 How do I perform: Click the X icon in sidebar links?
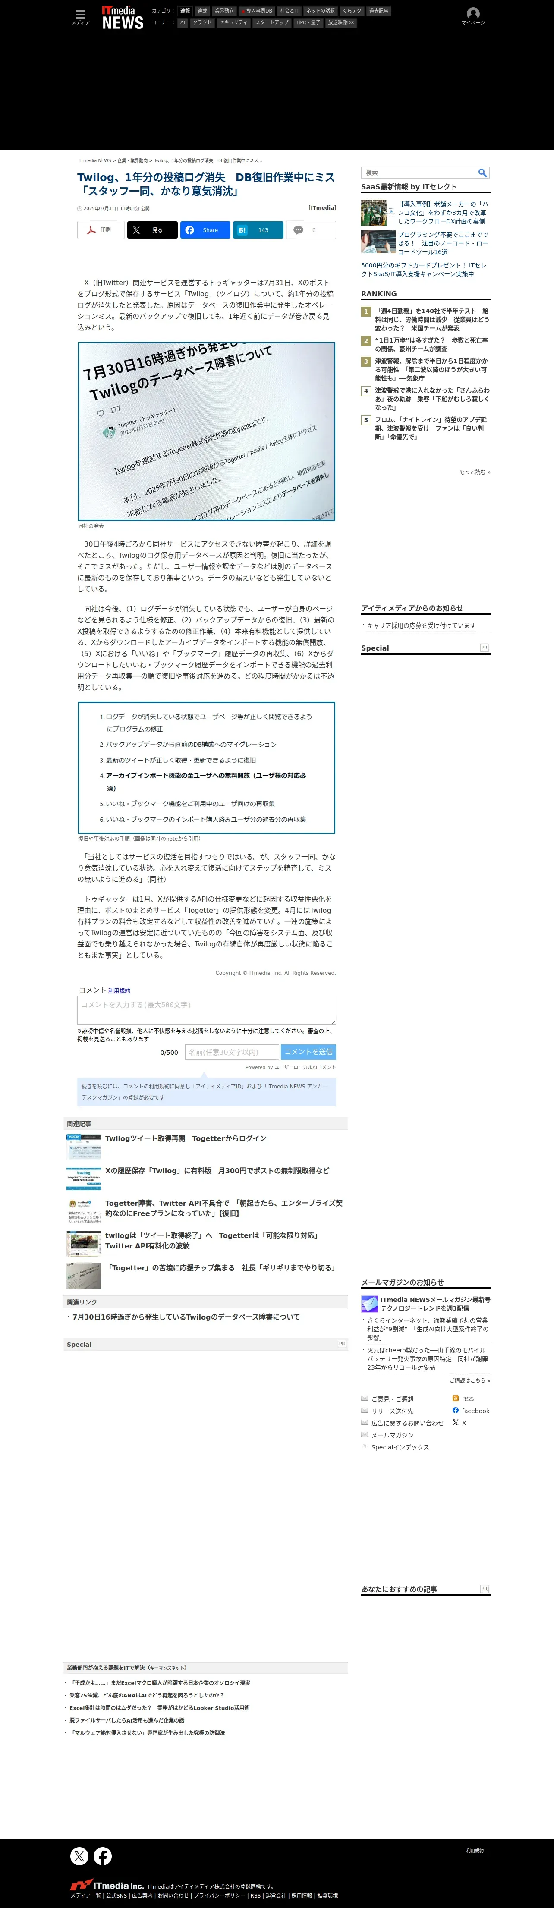(456, 1422)
